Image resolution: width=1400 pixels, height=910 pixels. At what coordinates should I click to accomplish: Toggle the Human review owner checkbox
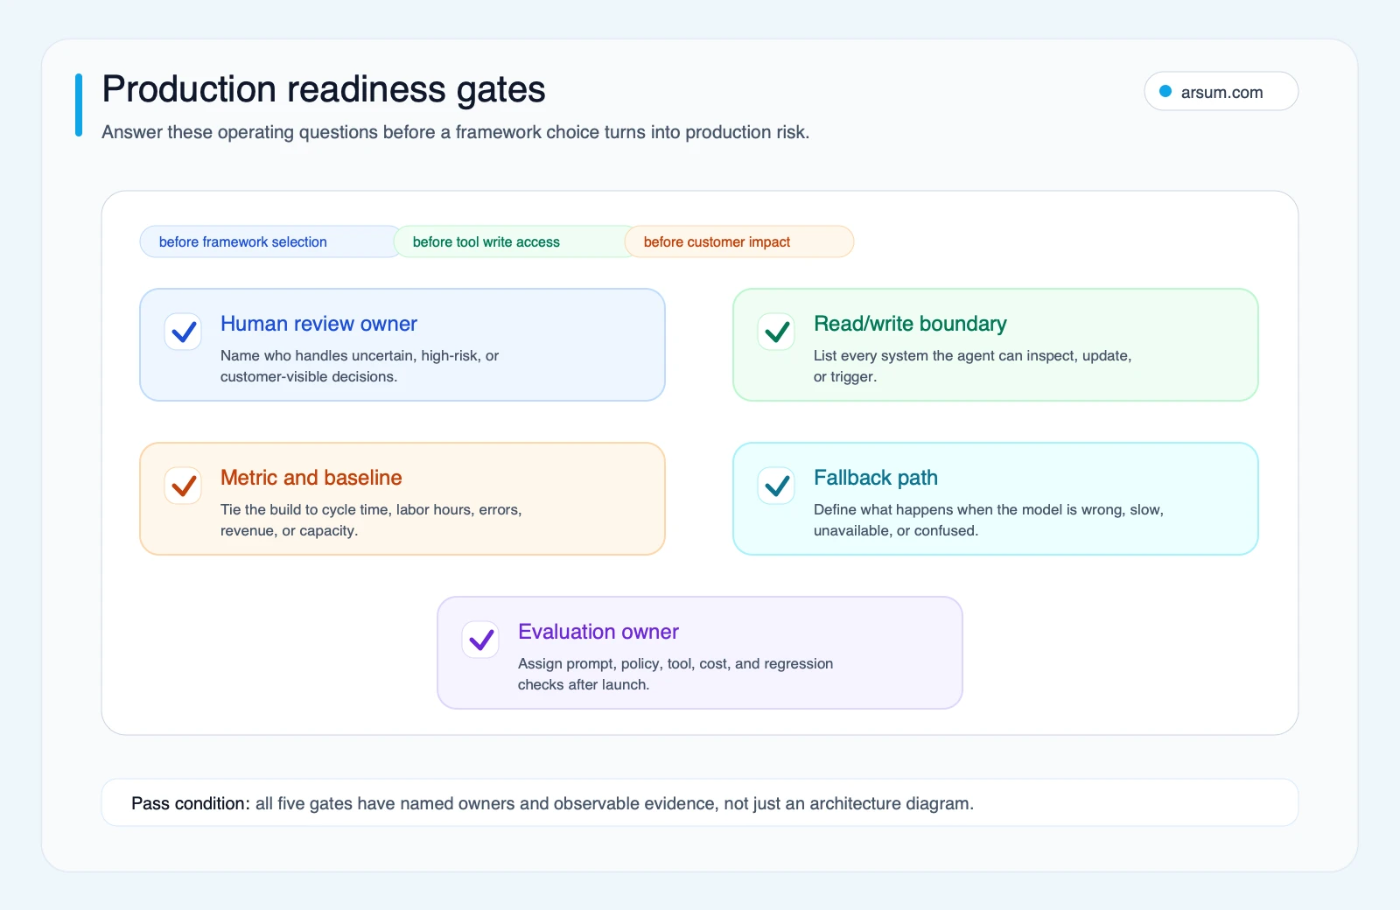pyautogui.click(x=184, y=332)
